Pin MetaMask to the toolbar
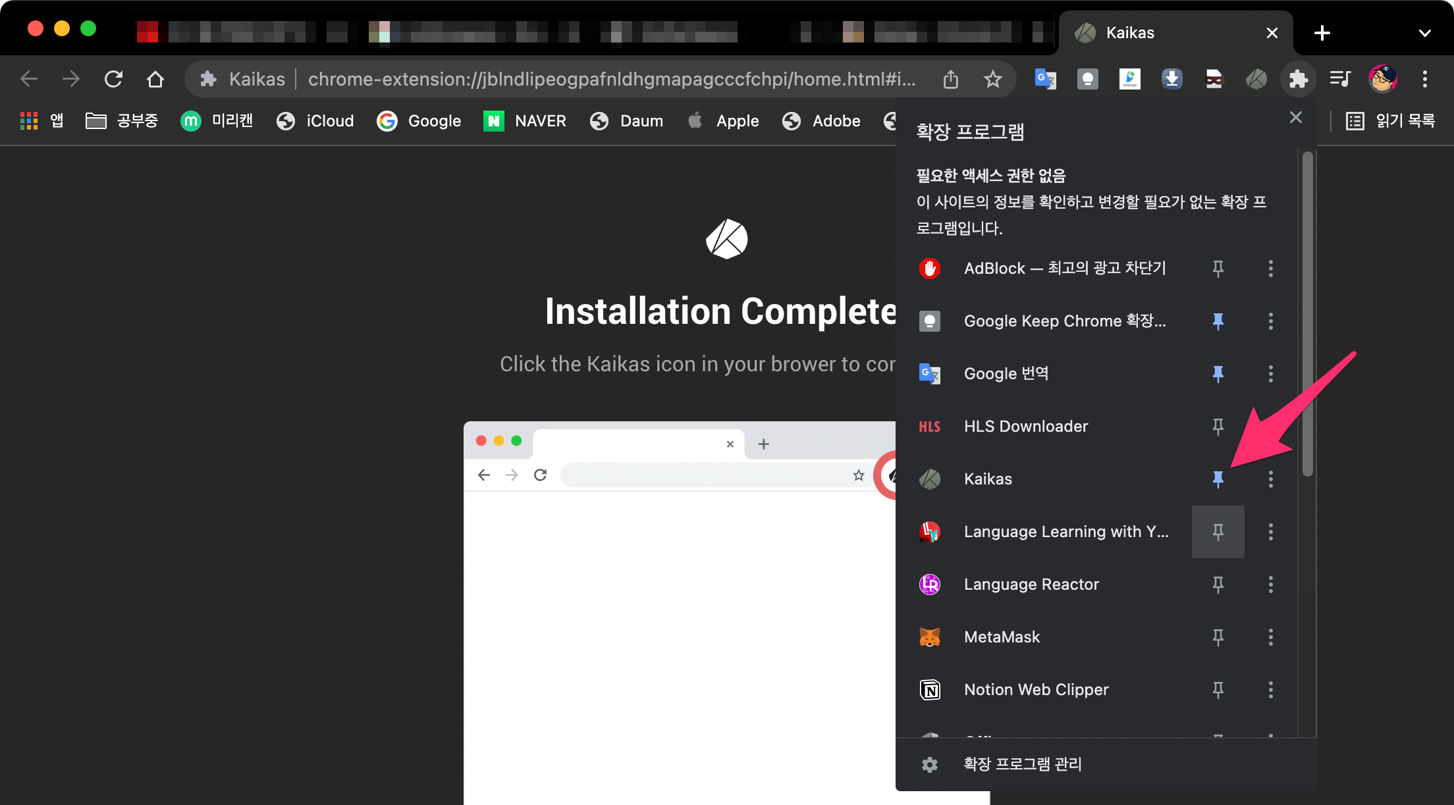This screenshot has width=1454, height=805. 1218,637
